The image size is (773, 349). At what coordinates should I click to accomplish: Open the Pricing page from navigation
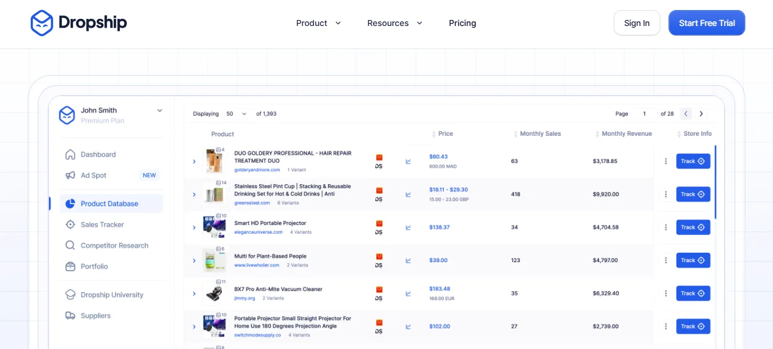462,23
